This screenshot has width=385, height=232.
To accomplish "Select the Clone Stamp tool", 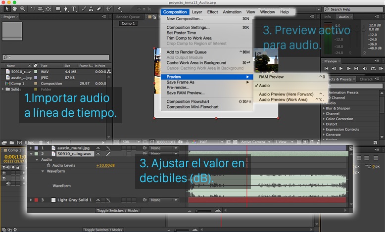I will [91, 9].
